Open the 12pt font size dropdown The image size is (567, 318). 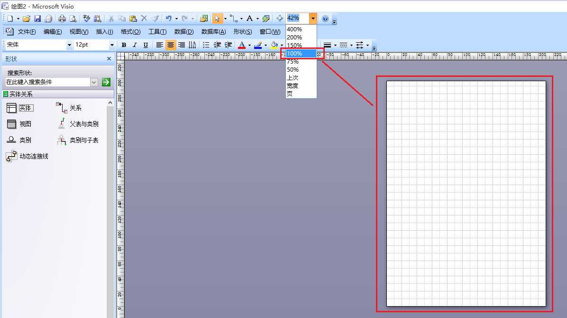click(112, 45)
